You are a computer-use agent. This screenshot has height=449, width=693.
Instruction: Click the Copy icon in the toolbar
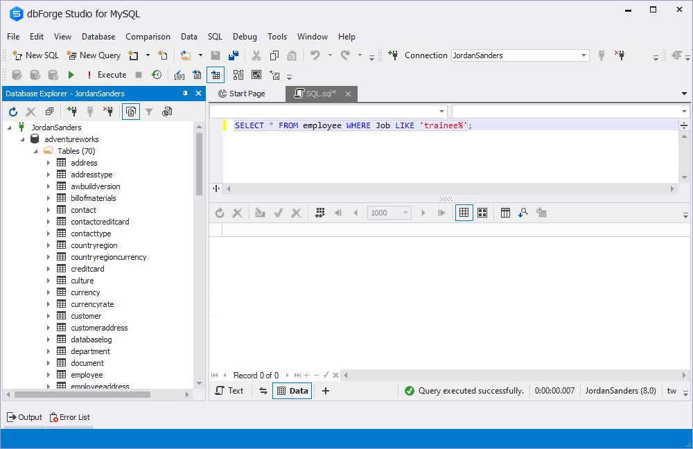pyautogui.click(x=274, y=55)
